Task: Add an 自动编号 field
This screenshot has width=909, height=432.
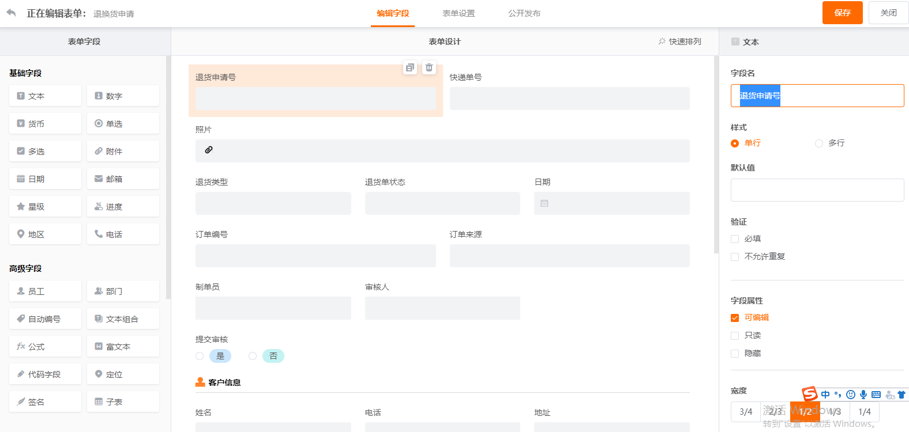Action: [x=45, y=319]
